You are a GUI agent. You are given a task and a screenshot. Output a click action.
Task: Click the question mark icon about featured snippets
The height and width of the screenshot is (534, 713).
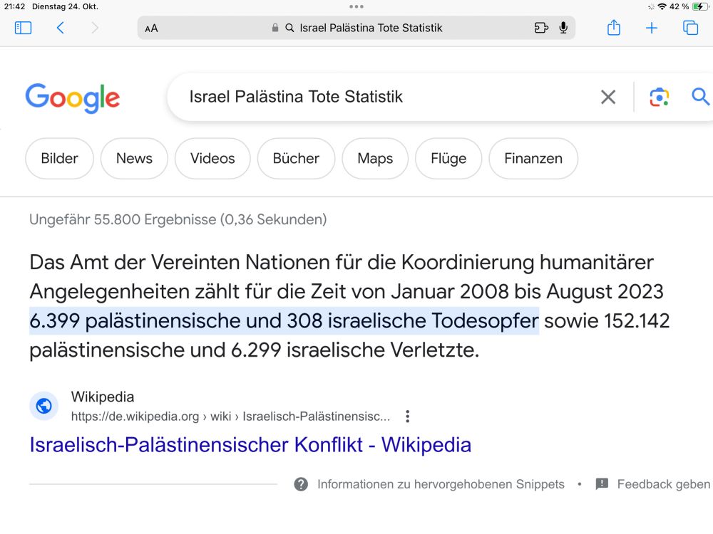pyautogui.click(x=301, y=484)
